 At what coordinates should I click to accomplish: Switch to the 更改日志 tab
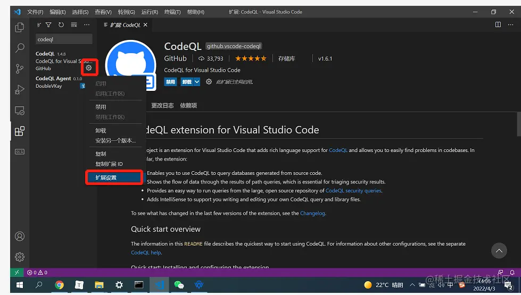tap(162, 106)
